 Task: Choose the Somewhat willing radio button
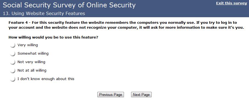(x=13, y=54)
